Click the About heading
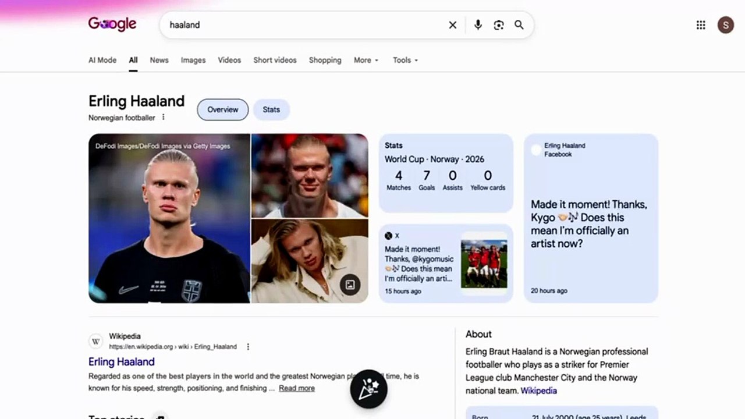The image size is (745, 419). point(478,334)
